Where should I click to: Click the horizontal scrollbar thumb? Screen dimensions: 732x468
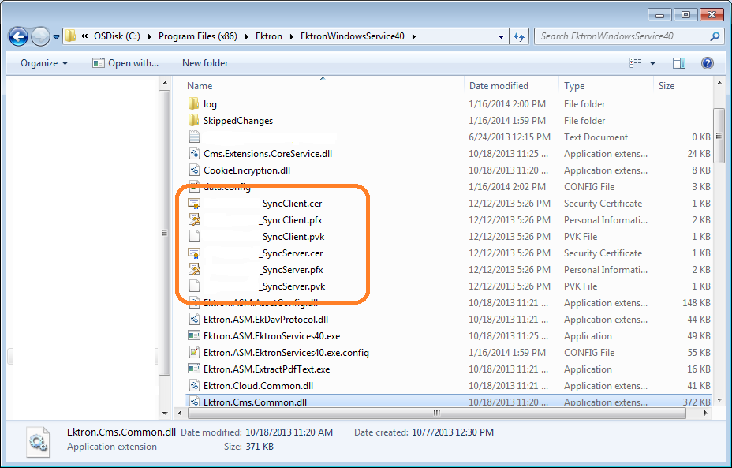[x=436, y=414]
